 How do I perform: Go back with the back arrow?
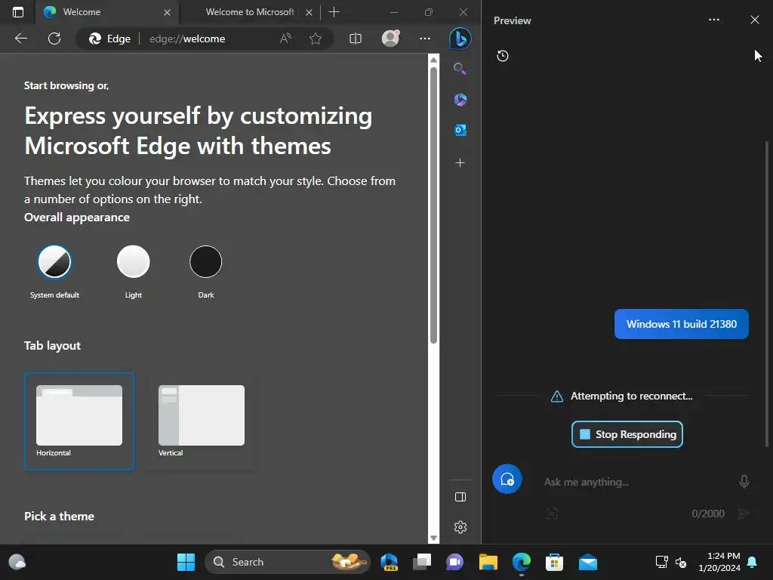click(x=20, y=39)
